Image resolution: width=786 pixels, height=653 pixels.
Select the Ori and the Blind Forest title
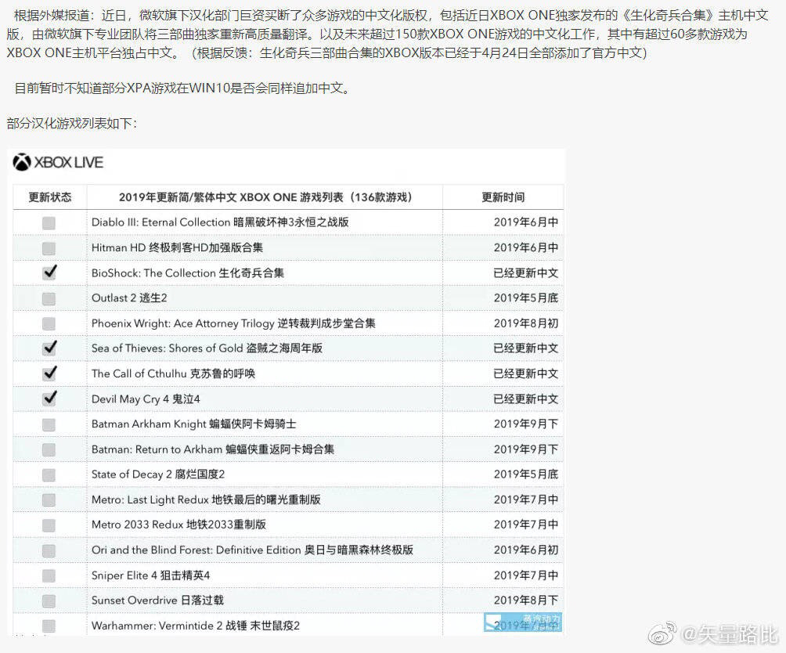252,550
